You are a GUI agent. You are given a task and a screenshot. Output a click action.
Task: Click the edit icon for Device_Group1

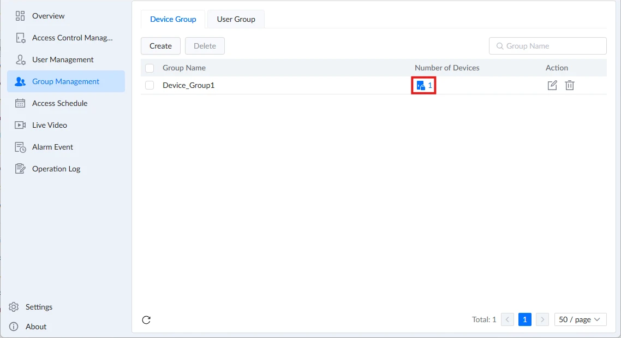(552, 85)
